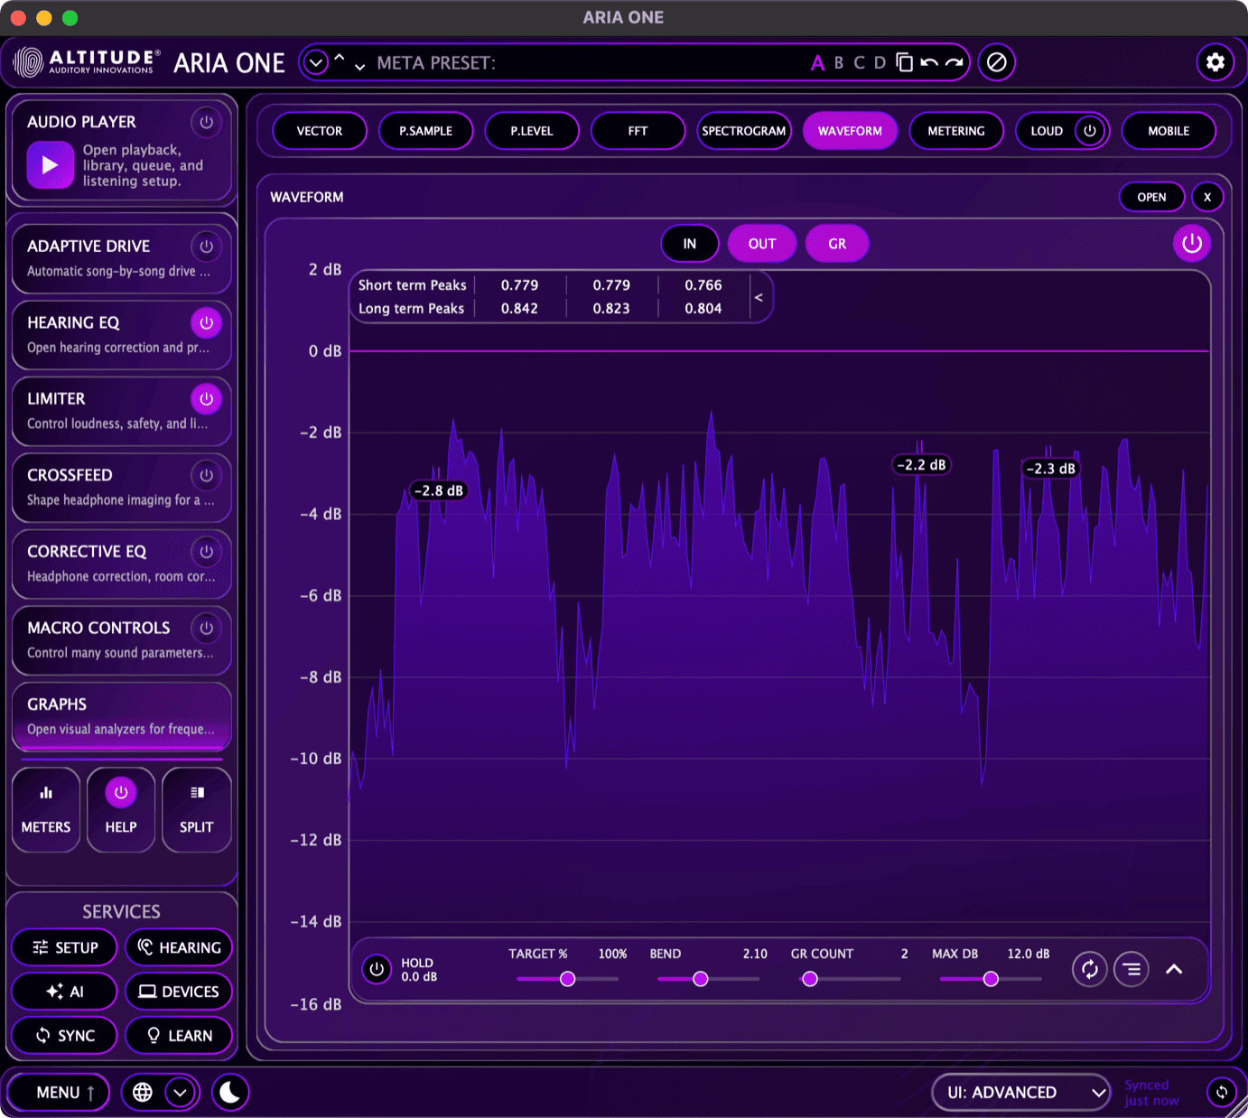
Task: Click the Altitude logo
Action: (x=88, y=62)
